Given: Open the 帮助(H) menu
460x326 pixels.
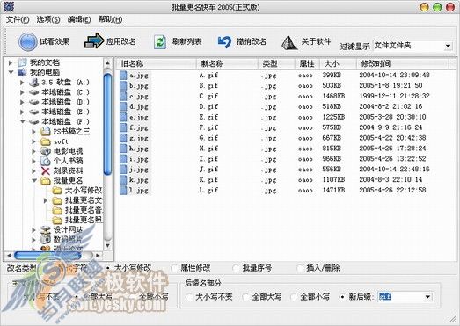Looking at the screenshot, I should point(110,19).
